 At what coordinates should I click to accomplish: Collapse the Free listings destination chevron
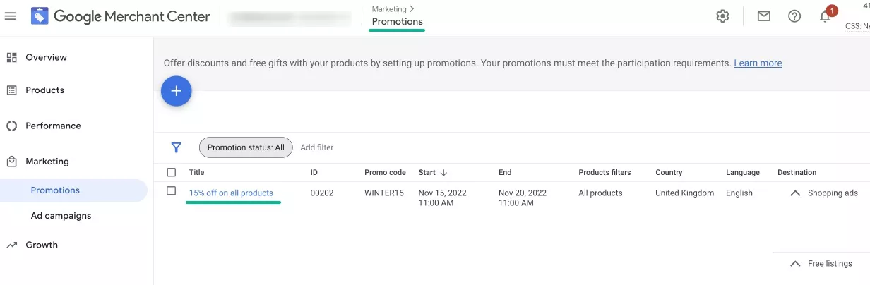pos(795,263)
